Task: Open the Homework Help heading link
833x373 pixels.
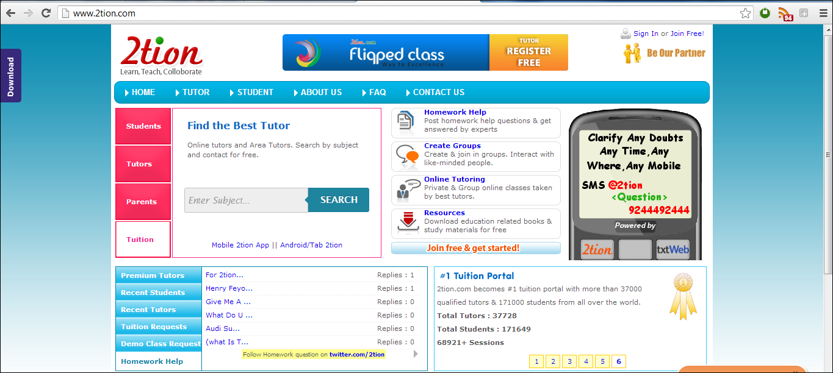Action: [455, 112]
